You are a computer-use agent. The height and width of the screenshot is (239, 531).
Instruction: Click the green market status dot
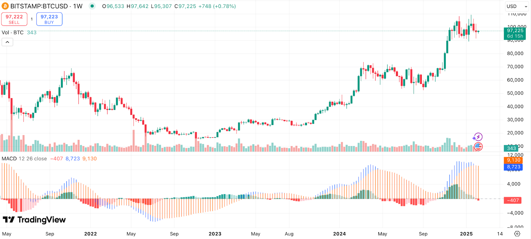point(92,6)
